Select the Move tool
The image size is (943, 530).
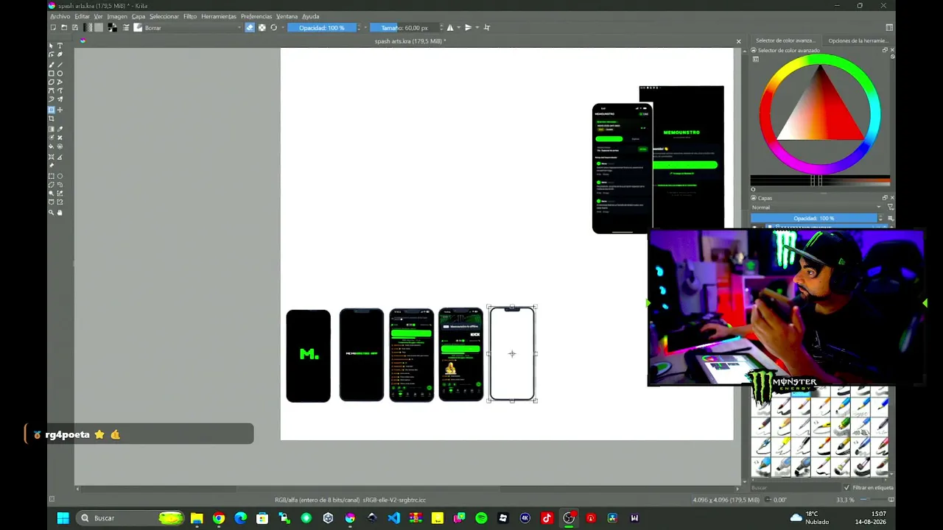[x=60, y=110]
